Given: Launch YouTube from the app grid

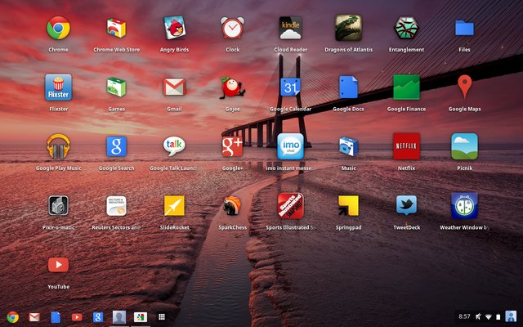Looking at the screenshot, I should click(x=58, y=265).
